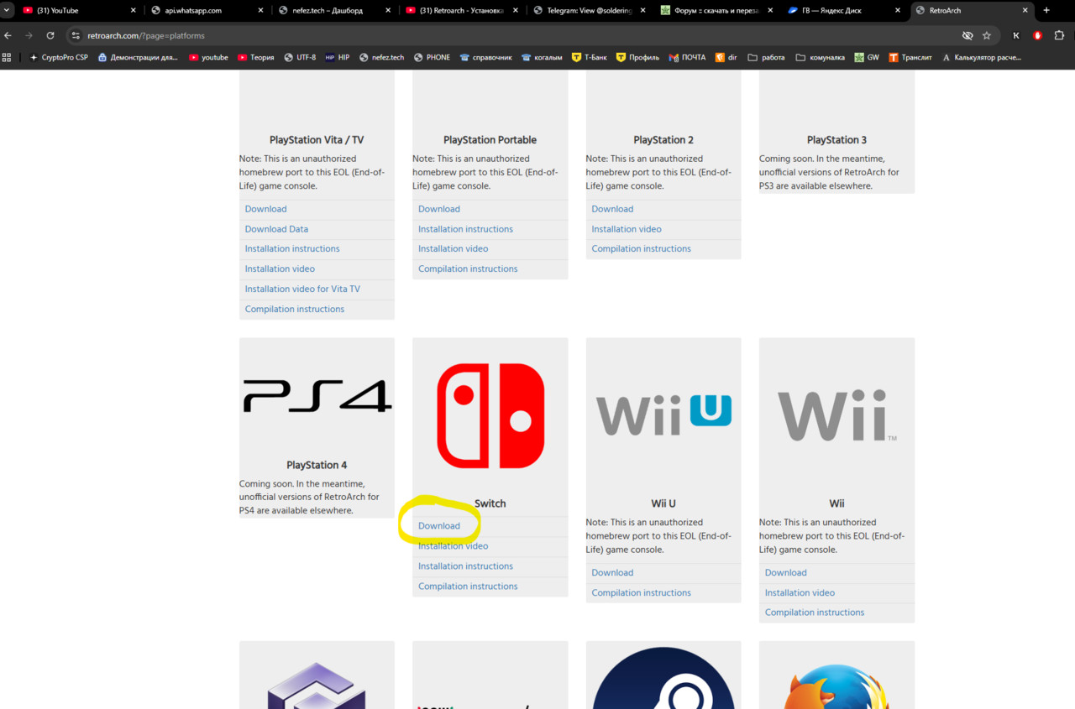Click the browser forward arrow
This screenshot has height=709, width=1075.
(29, 36)
